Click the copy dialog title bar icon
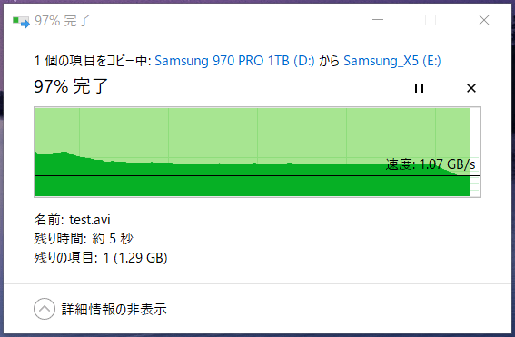 click(21, 22)
